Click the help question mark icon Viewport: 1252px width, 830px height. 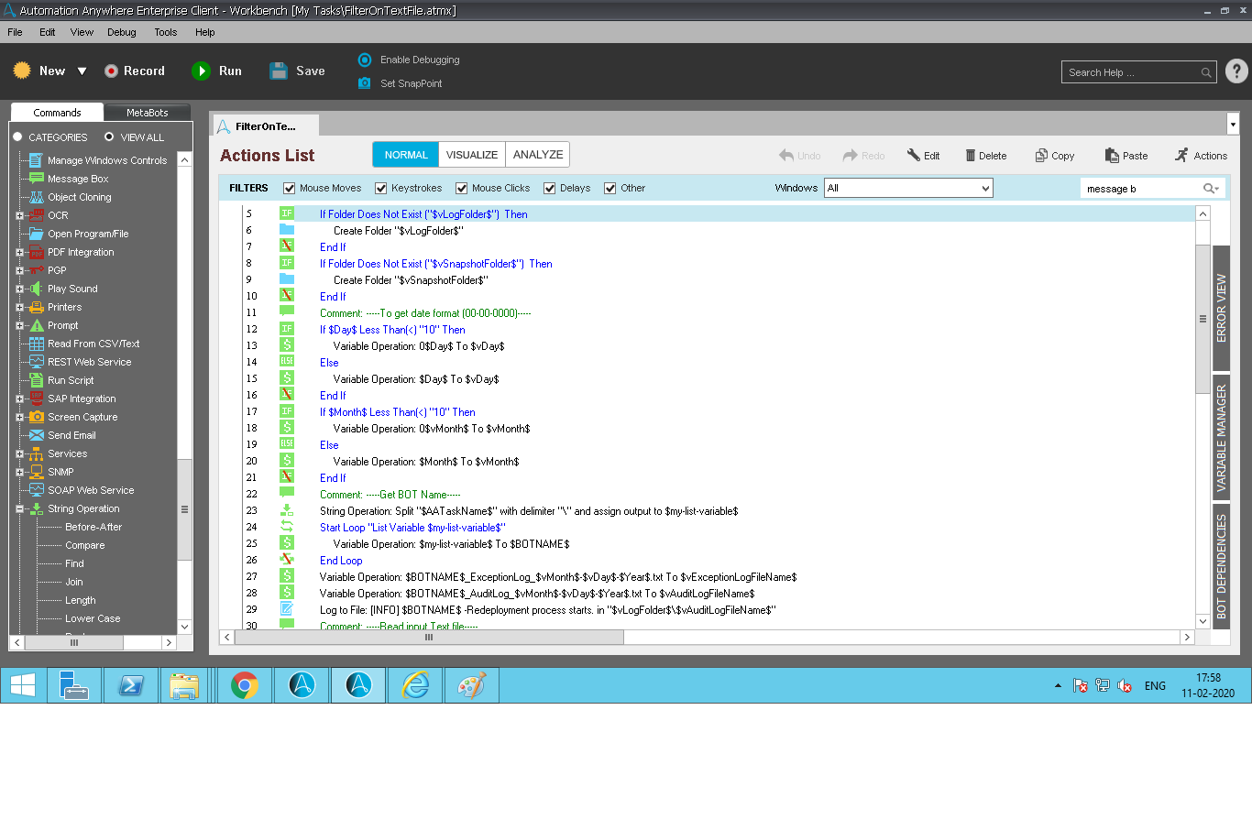coord(1236,71)
